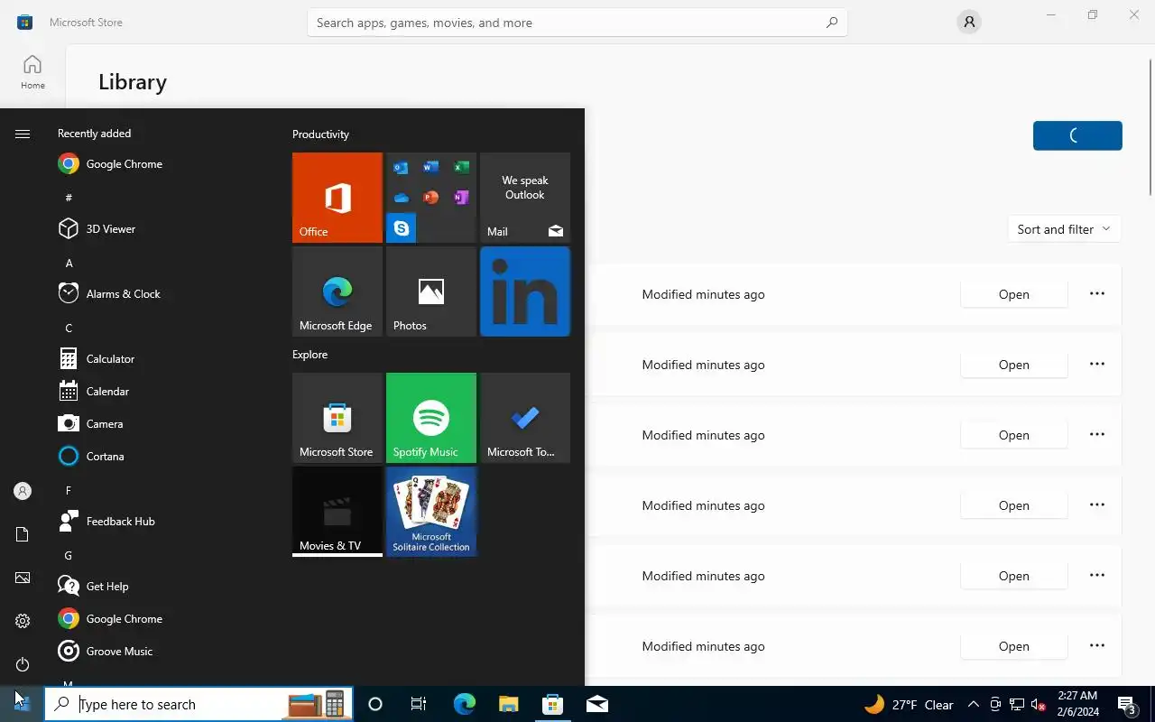Open Movies & TV tile
Screen dimensions: 1155x722
[337, 512]
